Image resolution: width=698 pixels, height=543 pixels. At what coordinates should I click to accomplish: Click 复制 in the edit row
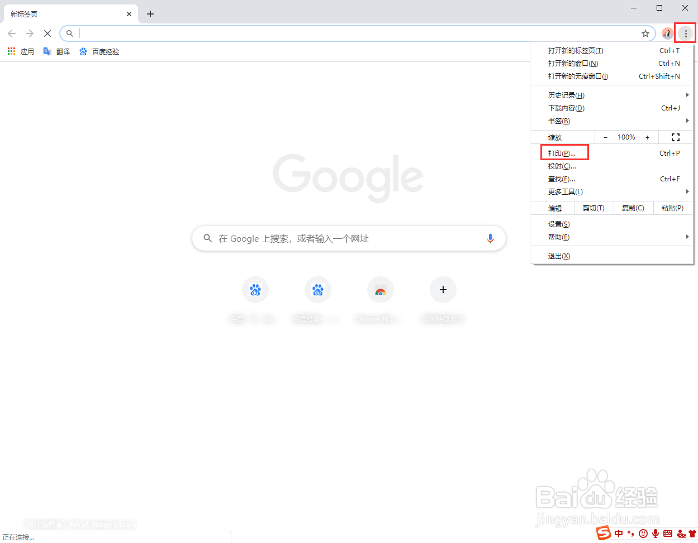[x=633, y=208]
